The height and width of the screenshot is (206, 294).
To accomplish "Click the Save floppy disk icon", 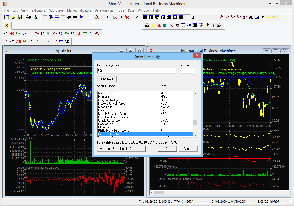I will tap(20, 17).
